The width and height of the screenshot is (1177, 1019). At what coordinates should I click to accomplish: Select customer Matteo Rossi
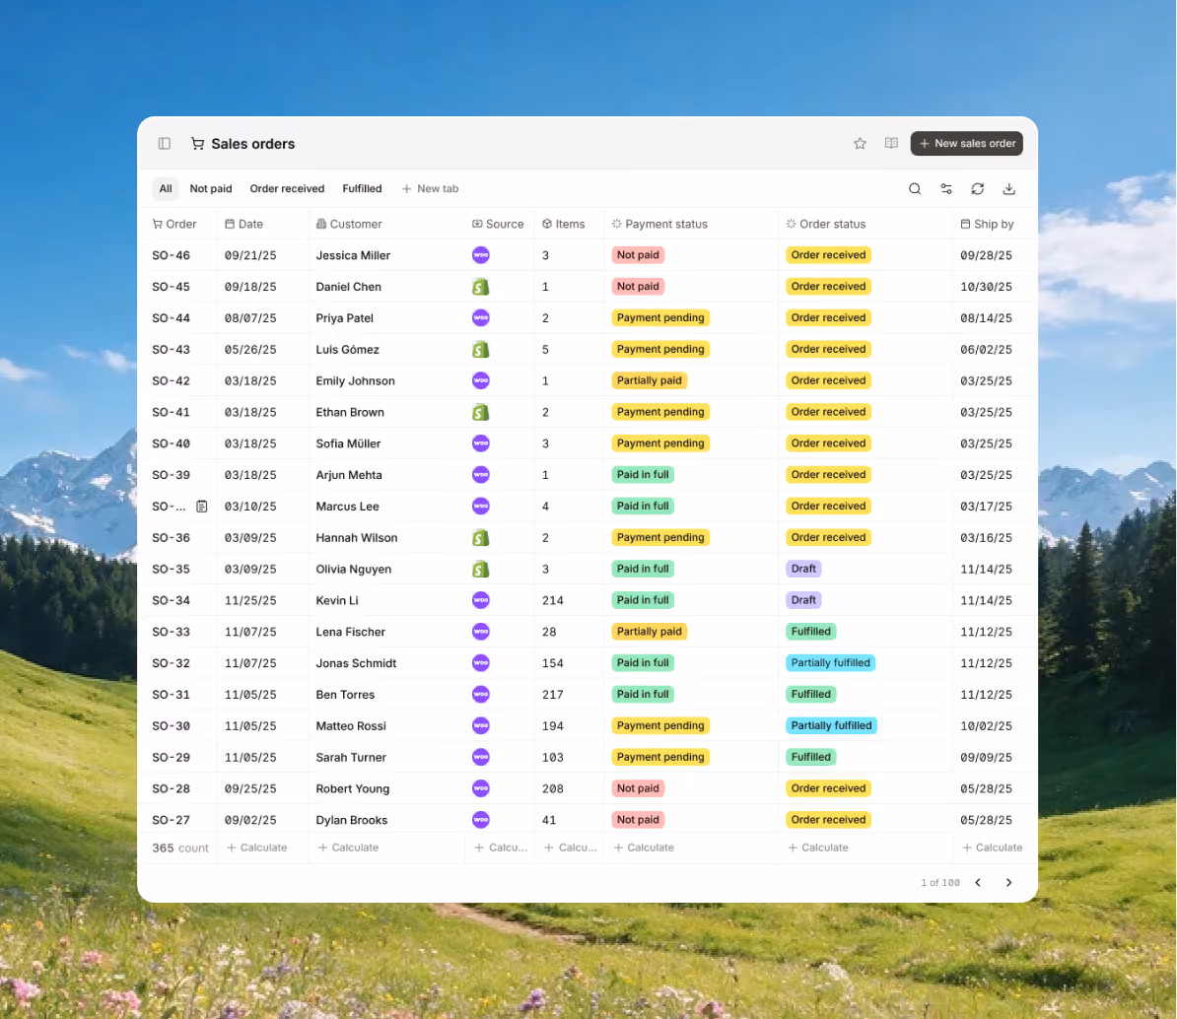point(351,726)
